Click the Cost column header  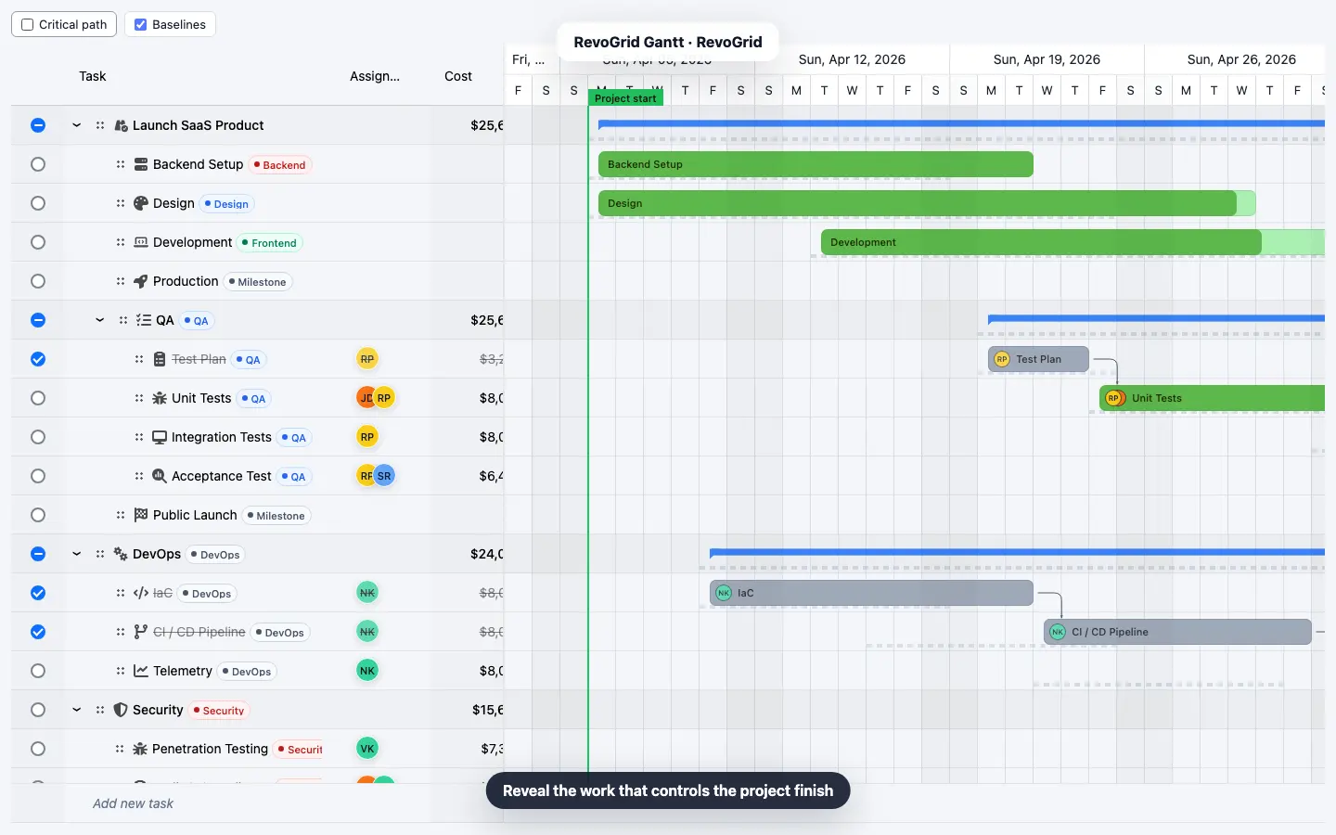point(458,76)
